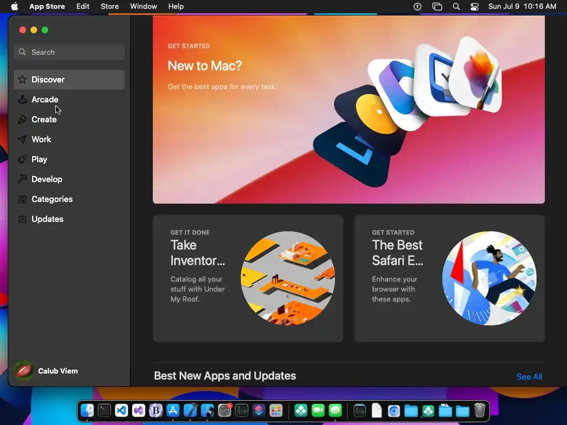Open the Apple menu
Viewport: 567px width, 425px height.
point(14,7)
